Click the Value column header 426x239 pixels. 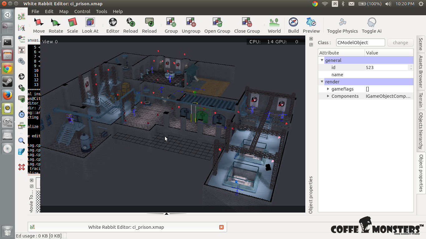[x=389, y=53]
